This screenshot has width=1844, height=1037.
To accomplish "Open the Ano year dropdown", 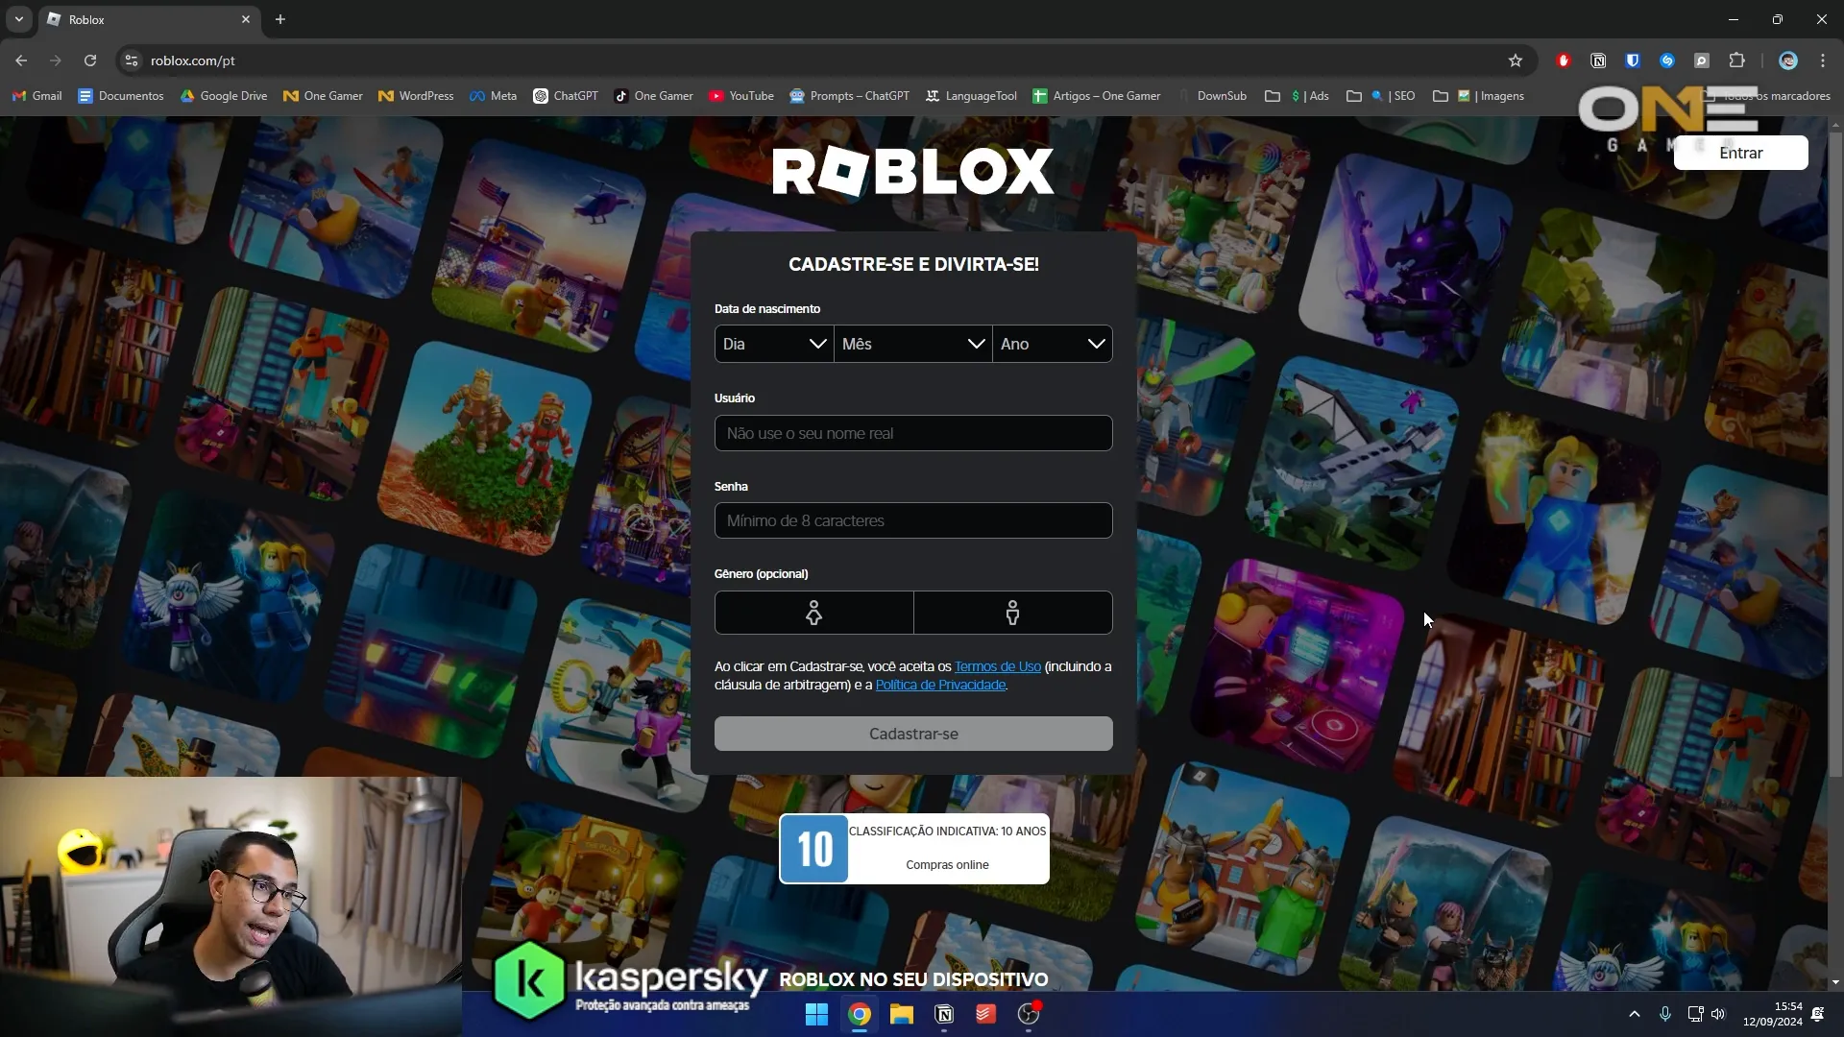I will tap(1053, 343).
